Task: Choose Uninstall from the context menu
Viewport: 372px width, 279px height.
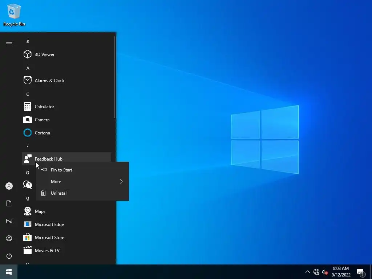Action: point(82,193)
